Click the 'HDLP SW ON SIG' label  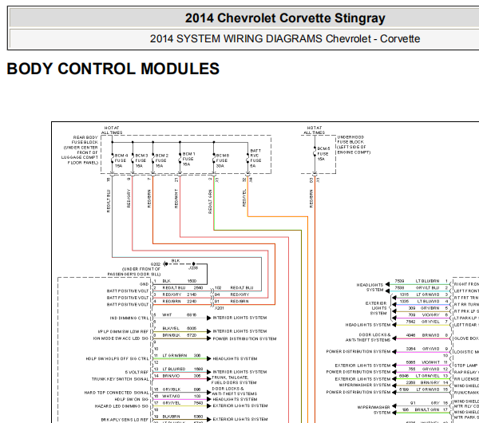132,399
